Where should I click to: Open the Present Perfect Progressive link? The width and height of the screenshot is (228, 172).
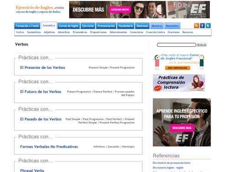[x=117, y=123]
